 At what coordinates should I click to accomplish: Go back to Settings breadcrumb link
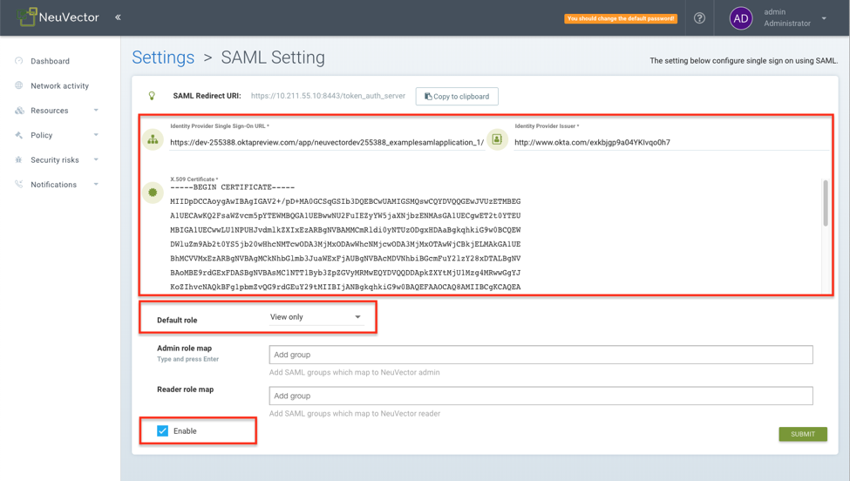163,58
